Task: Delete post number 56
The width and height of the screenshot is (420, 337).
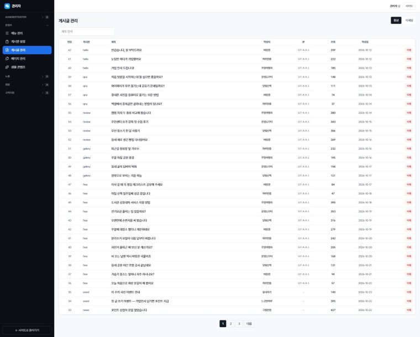Action: click(409, 104)
